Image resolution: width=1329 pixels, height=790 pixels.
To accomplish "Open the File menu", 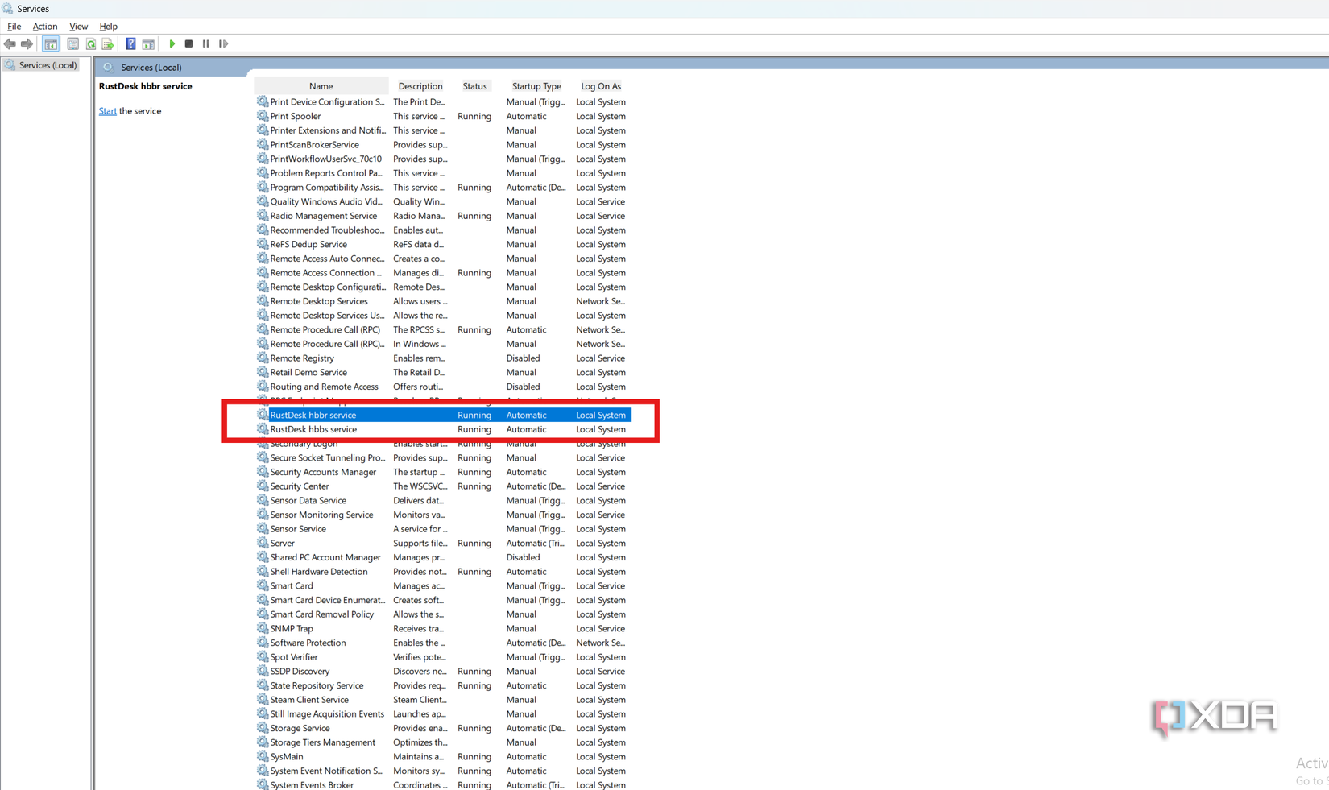I will 14,27.
